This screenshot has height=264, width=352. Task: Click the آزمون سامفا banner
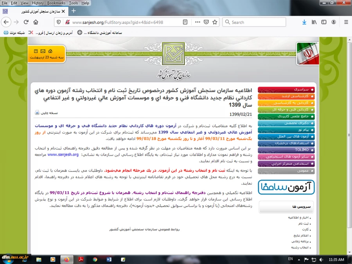tap(286, 187)
